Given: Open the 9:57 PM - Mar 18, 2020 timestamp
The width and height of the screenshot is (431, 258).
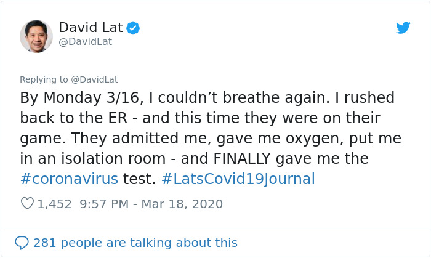Looking at the screenshot, I should tap(151, 204).
